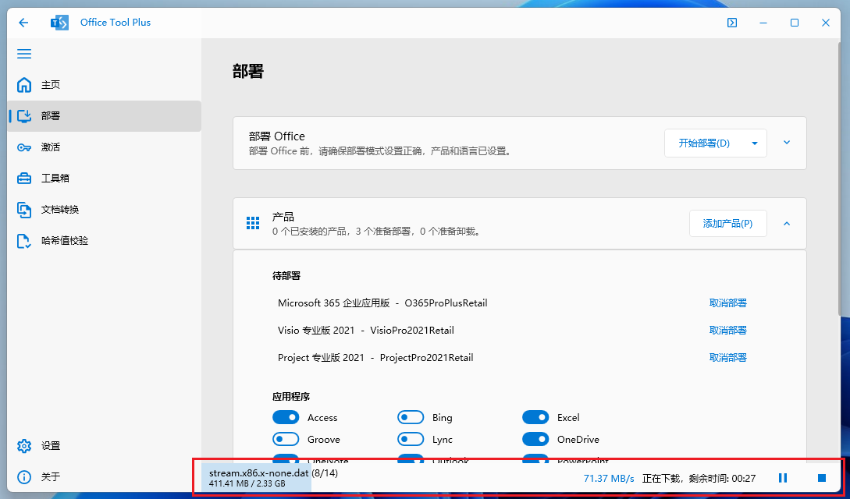Click the gear icon for 设置
This screenshot has height=499, width=850.
24,446
